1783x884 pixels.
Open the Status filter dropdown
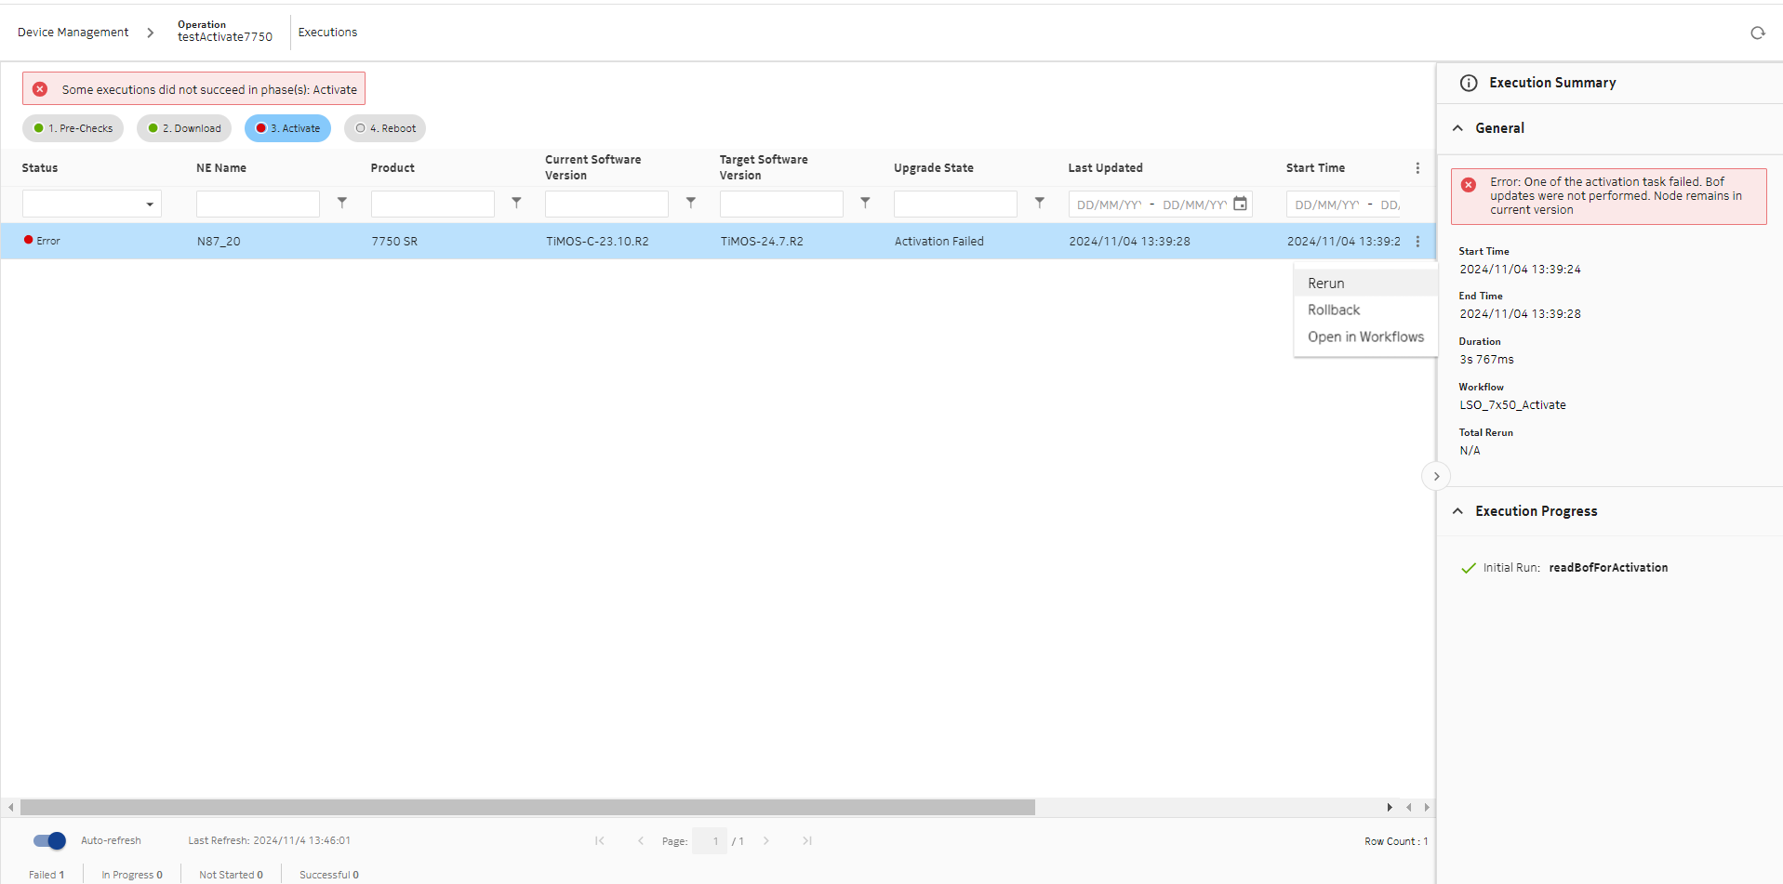coord(92,204)
